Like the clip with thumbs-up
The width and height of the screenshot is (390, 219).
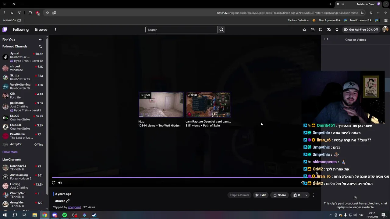[297, 195]
